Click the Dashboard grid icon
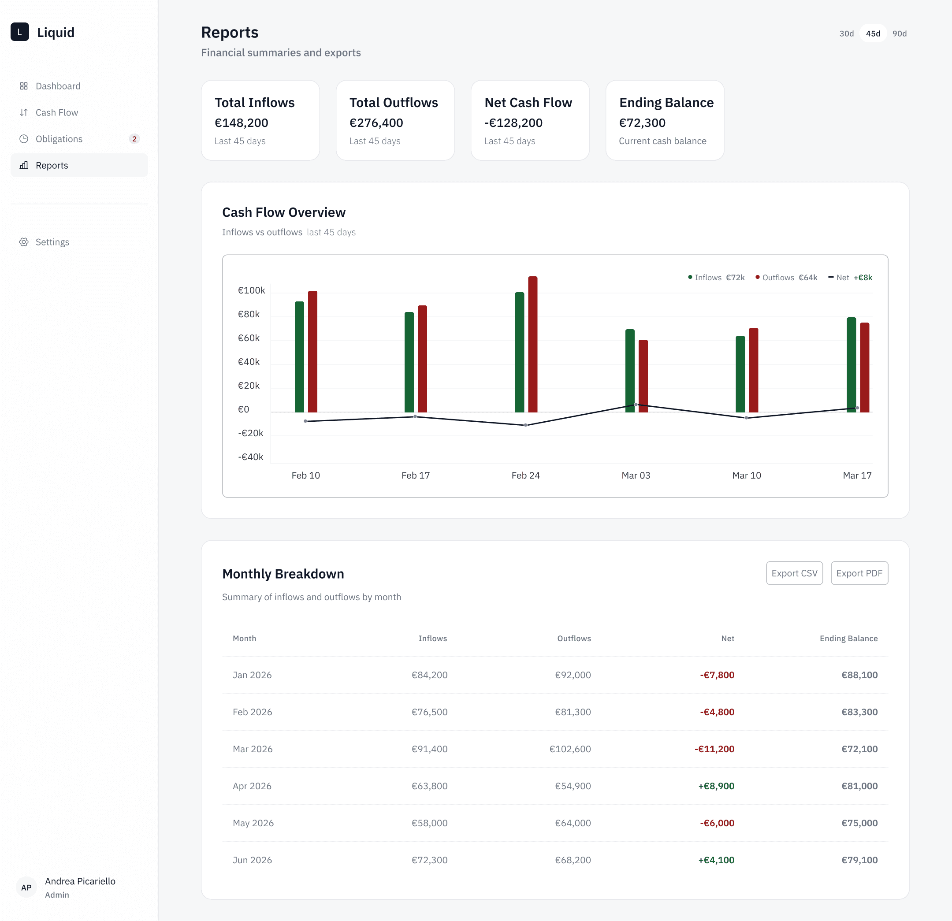 coord(24,86)
